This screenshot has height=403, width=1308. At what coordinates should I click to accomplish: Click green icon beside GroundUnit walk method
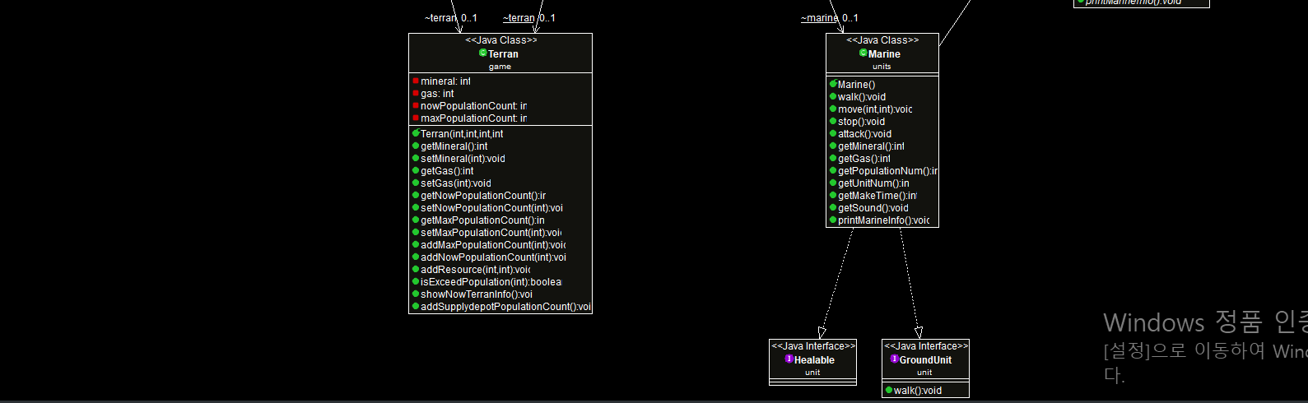889,390
